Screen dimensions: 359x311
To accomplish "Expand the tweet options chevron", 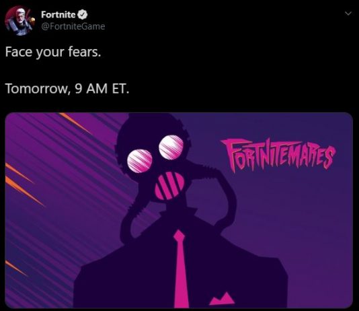I will point(348,13).
